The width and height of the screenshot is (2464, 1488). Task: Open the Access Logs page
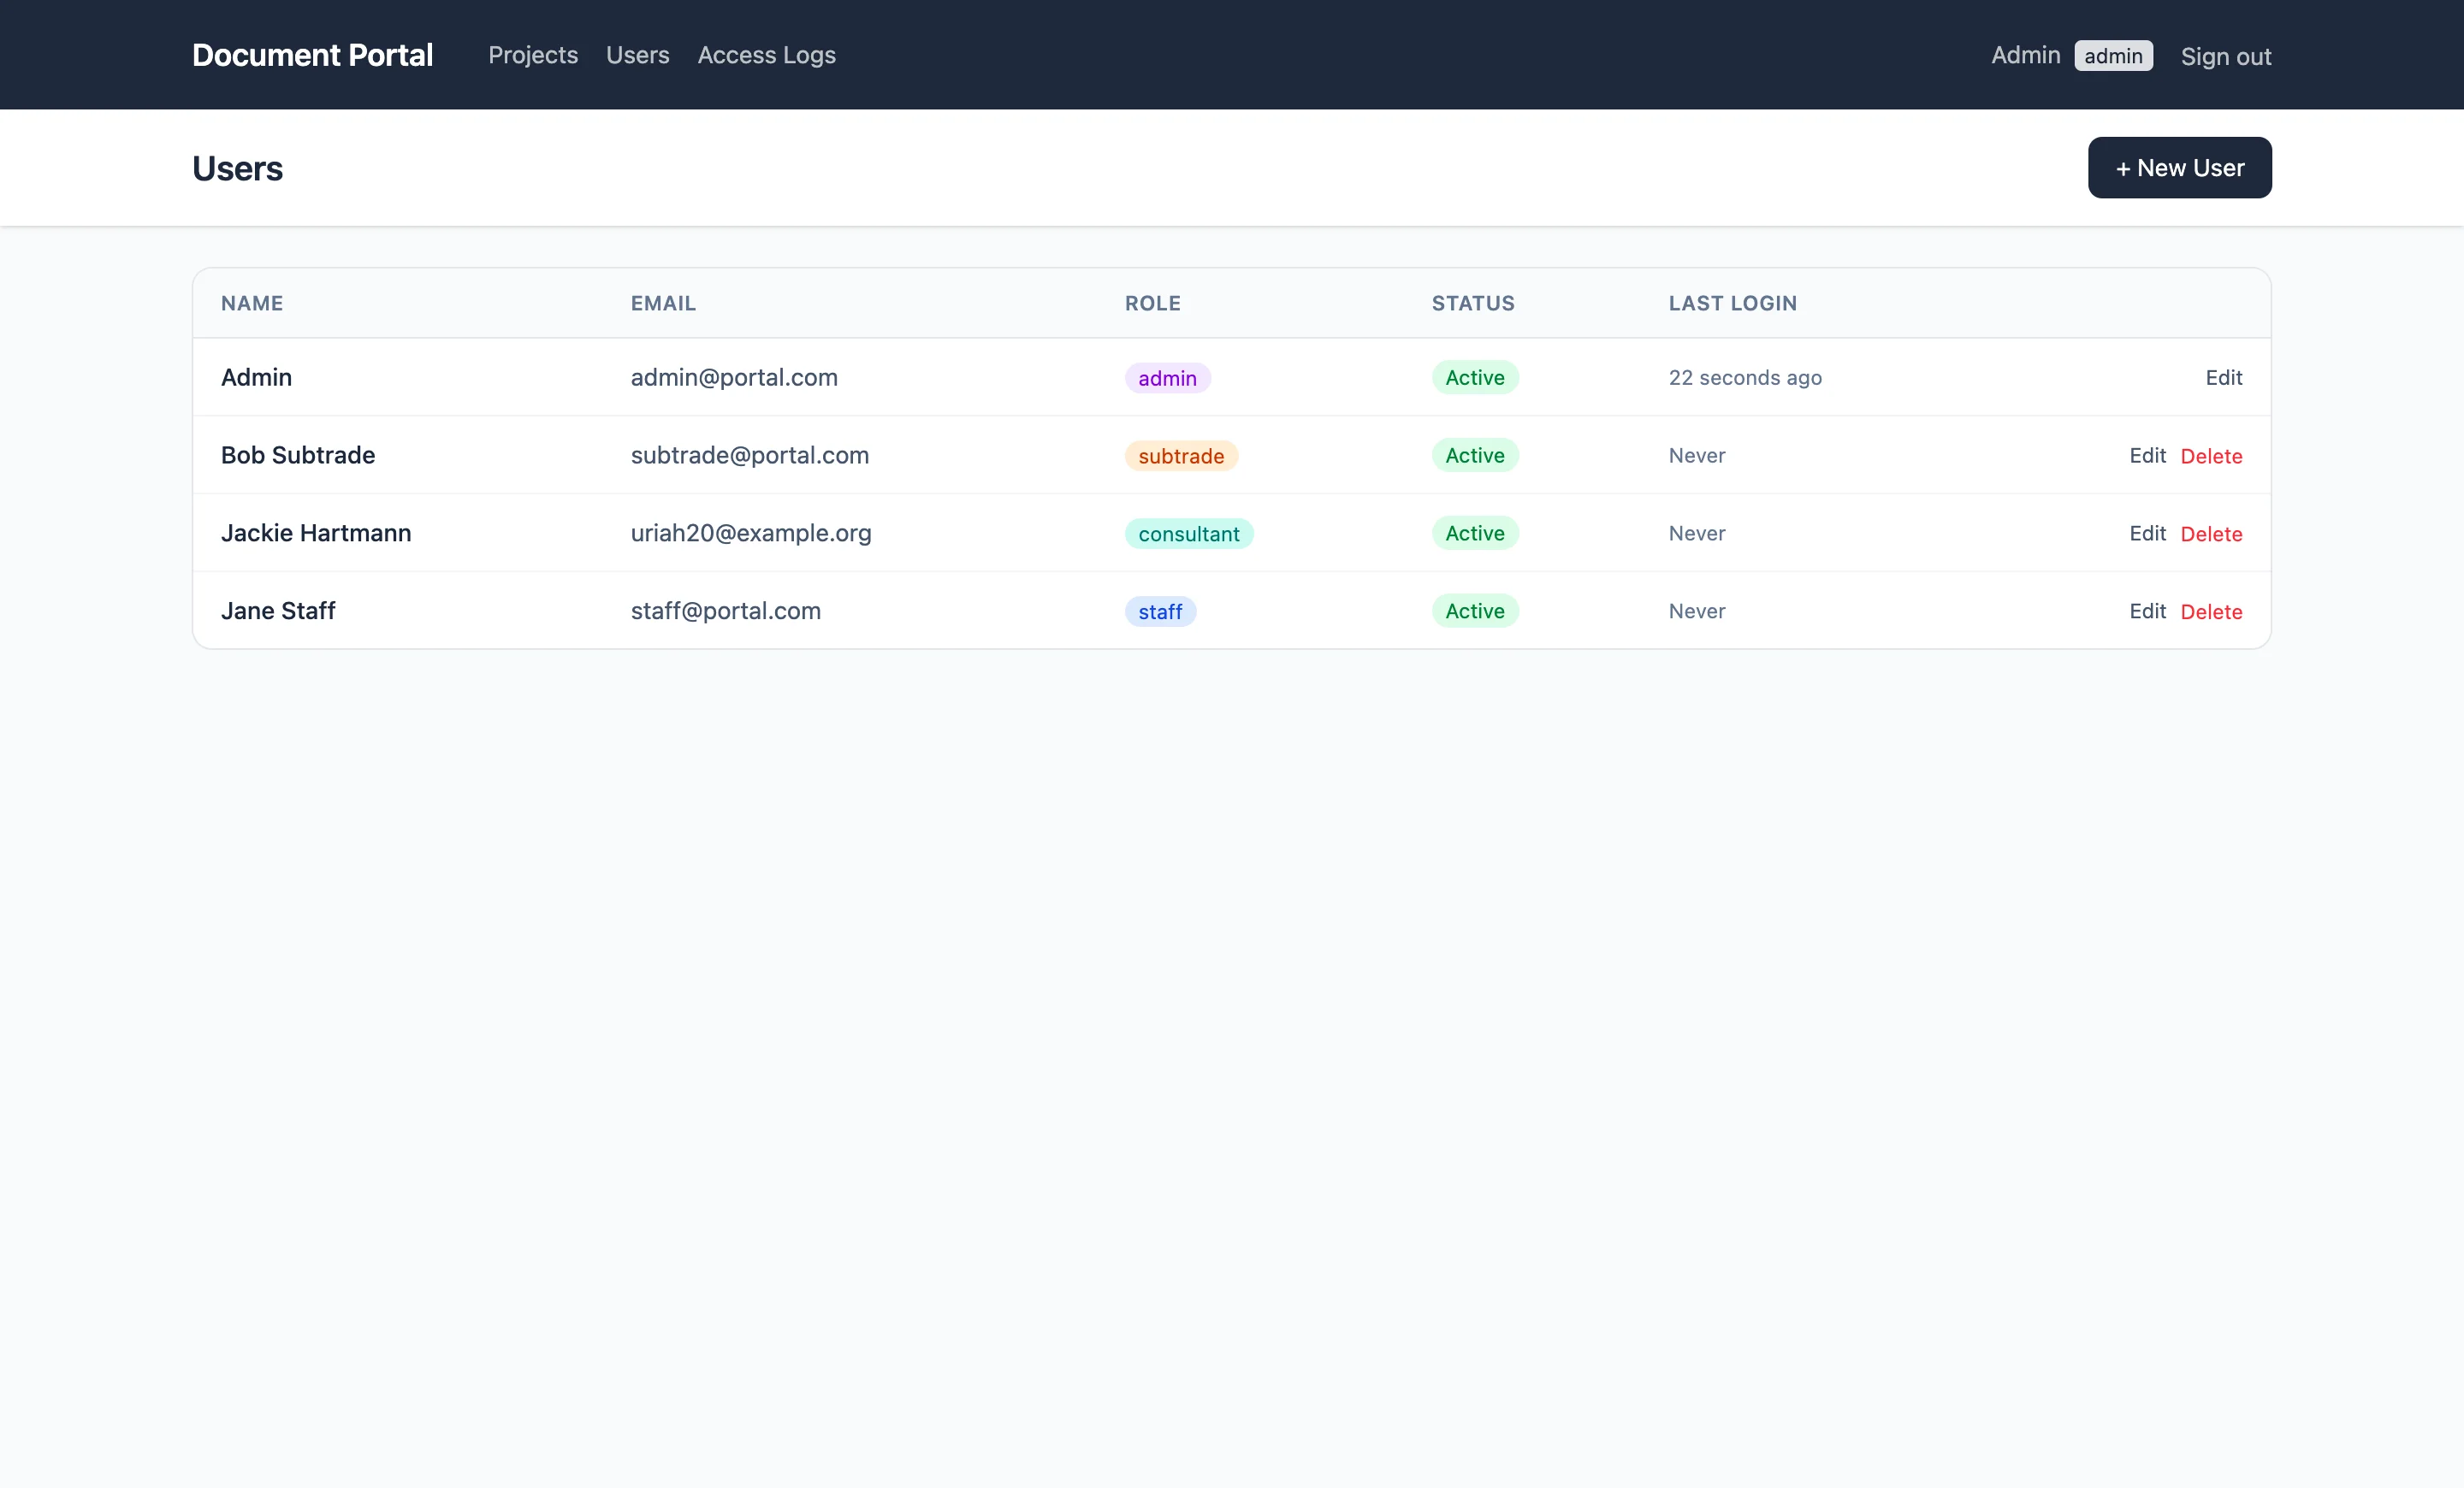tap(766, 55)
